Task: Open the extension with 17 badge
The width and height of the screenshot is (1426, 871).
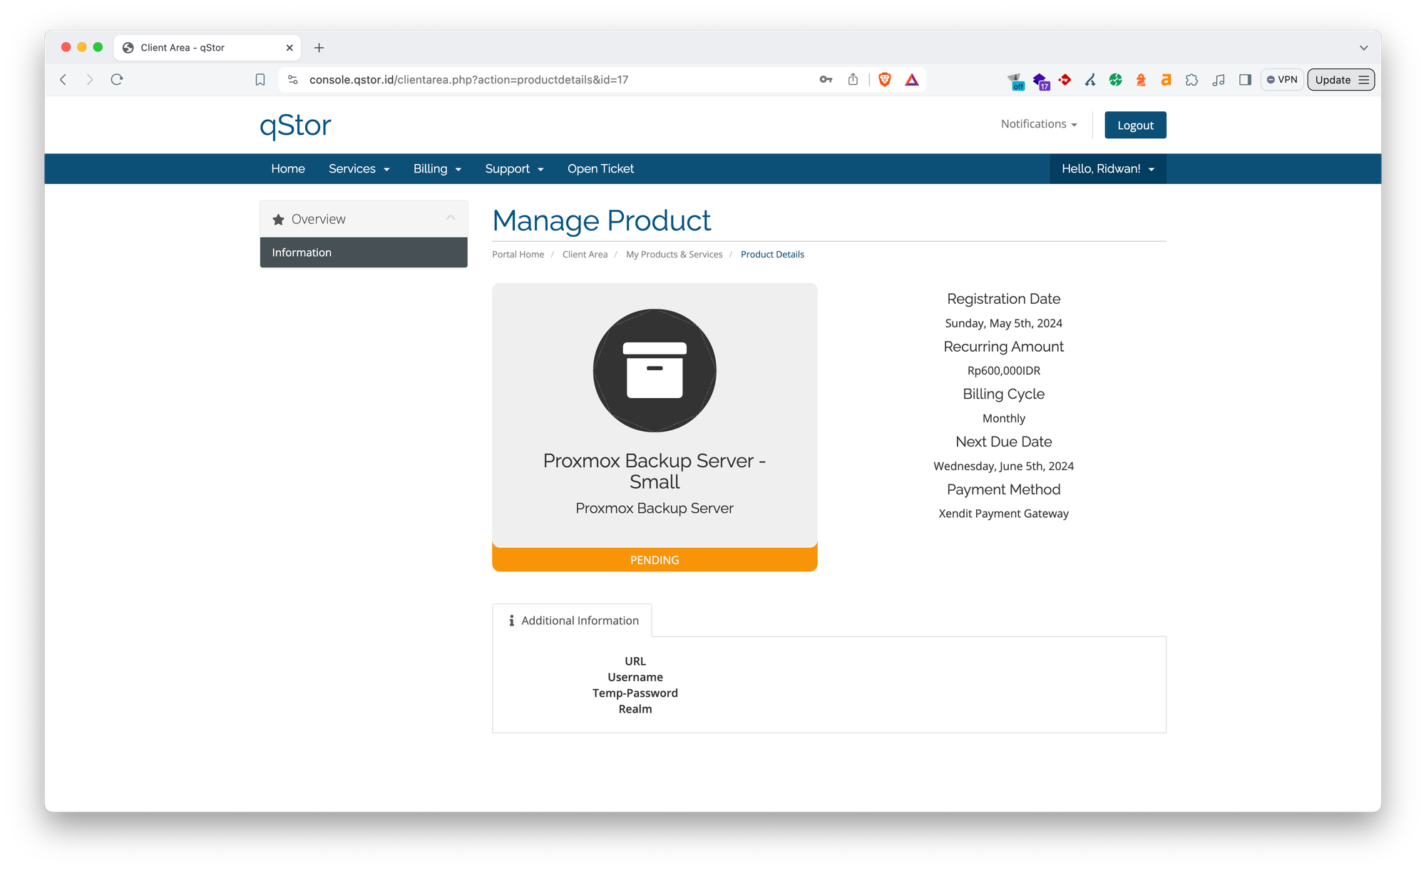Action: pos(1041,81)
